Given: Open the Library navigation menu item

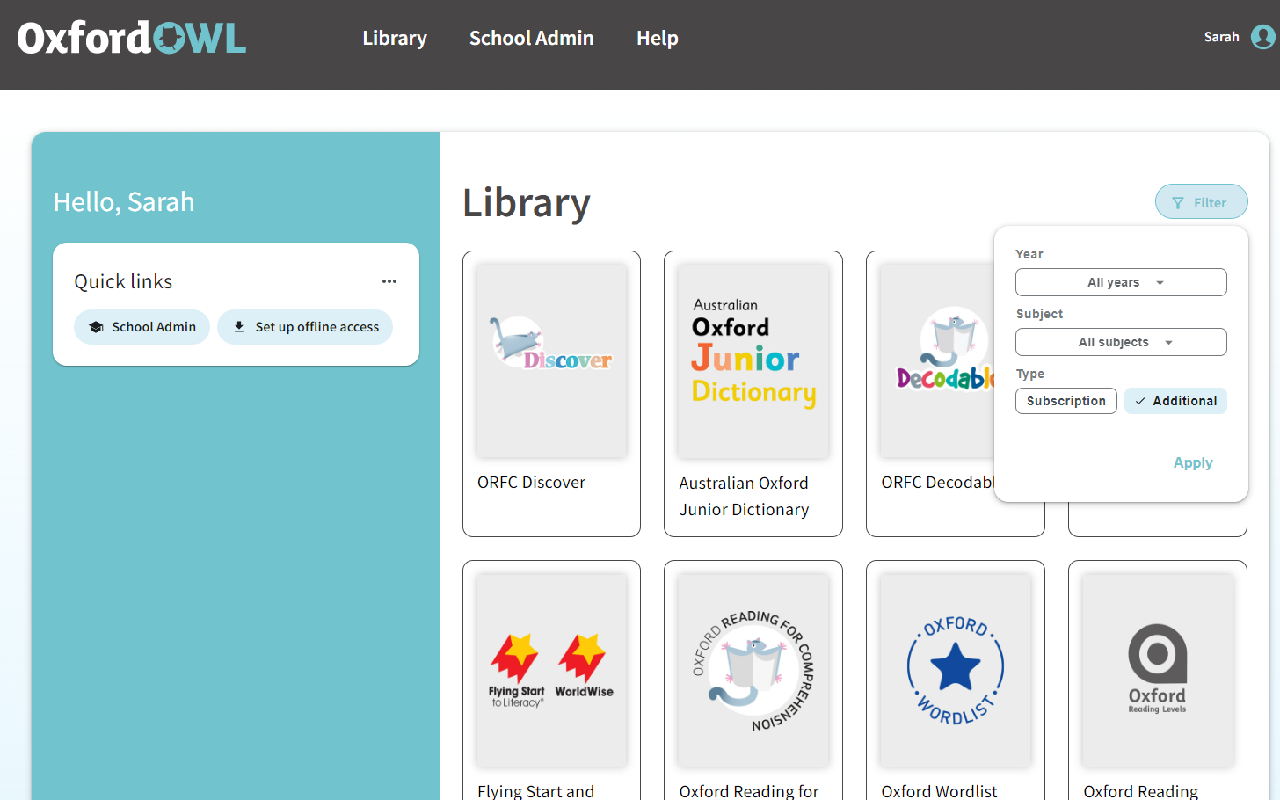Looking at the screenshot, I should pyautogui.click(x=395, y=38).
